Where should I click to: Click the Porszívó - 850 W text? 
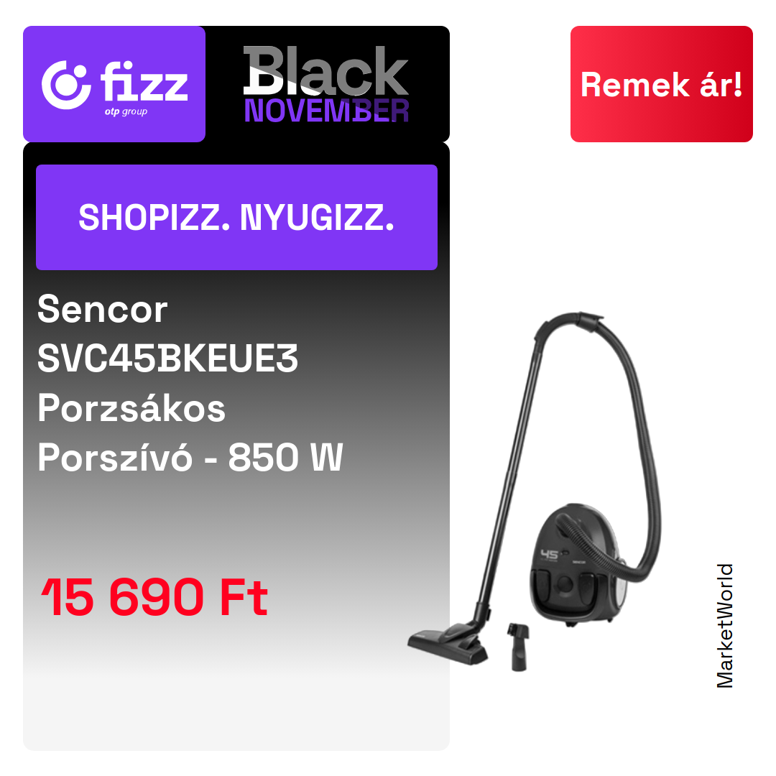190,457
